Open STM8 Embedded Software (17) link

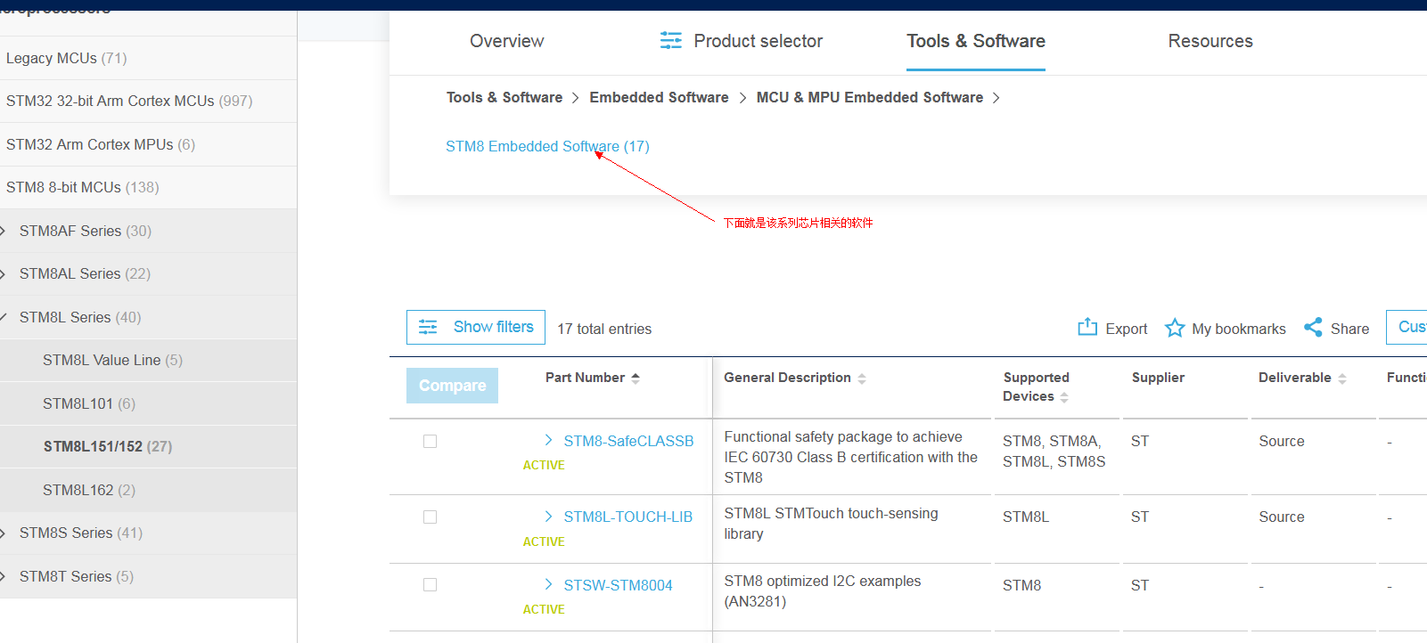(547, 146)
